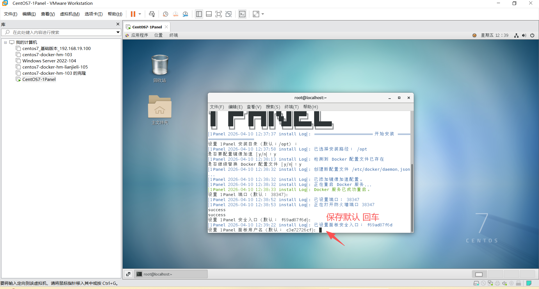Open the snapshot manager icon
Screen dimensions: 539x289
click(x=185, y=14)
